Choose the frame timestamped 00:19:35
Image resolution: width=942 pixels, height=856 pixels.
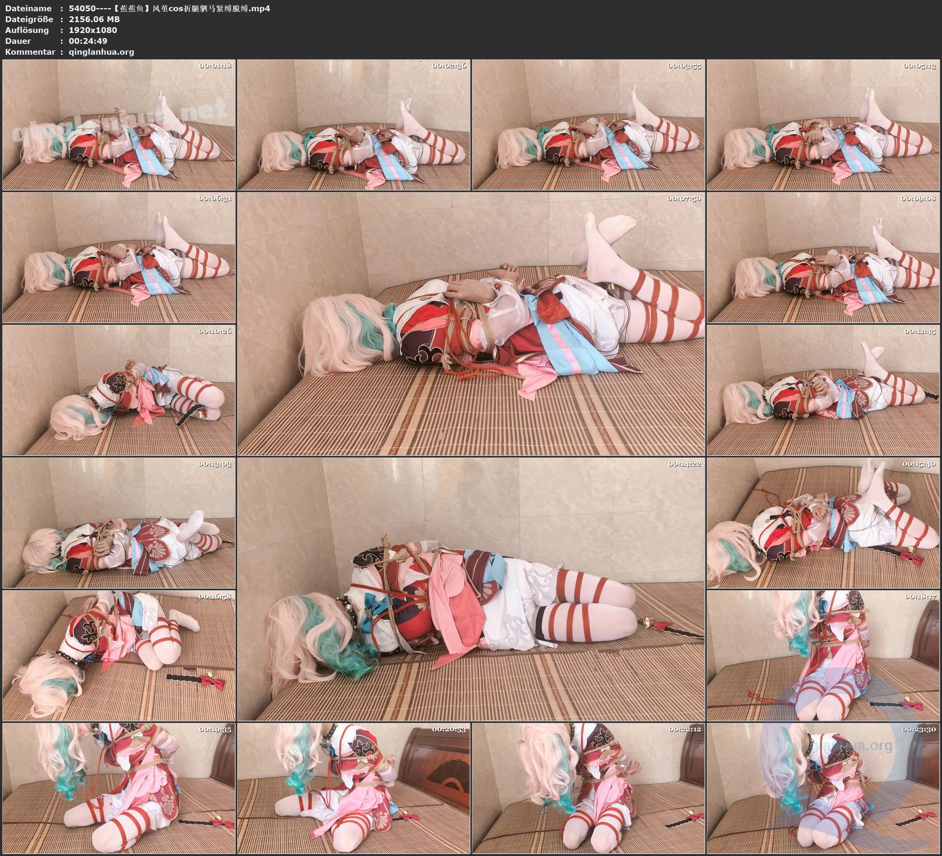click(119, 788)
